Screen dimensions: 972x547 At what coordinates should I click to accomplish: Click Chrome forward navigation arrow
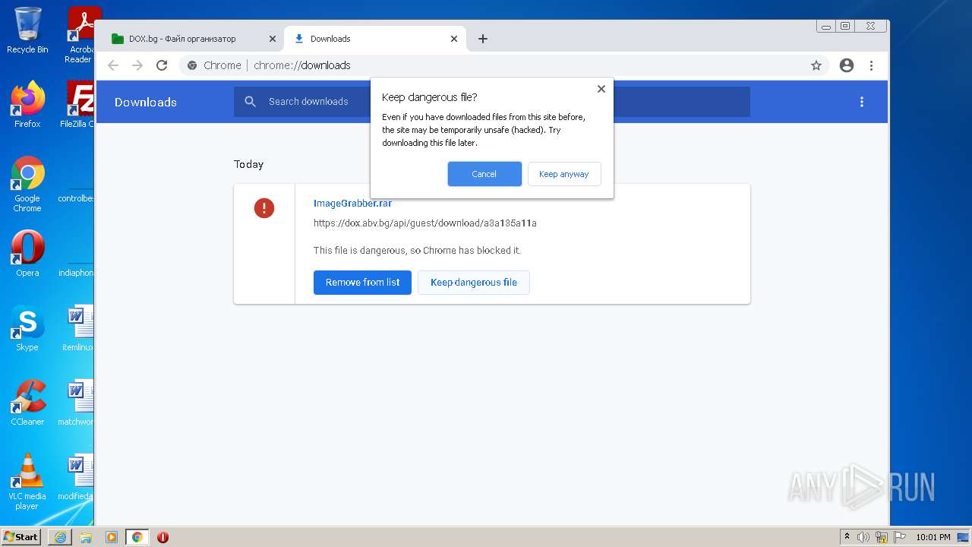click(137, 65)
